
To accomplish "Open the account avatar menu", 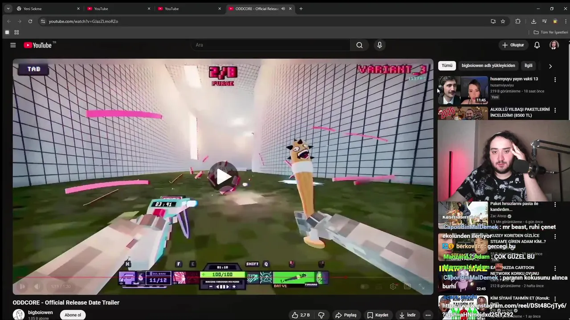I will click(554, 45).
